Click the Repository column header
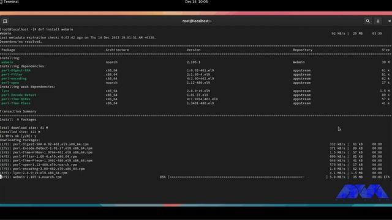Image resolution: width=392 pixels, height=220 pixels. [x=303, y=50]
